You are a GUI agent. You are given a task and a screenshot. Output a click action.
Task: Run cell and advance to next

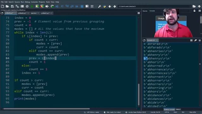pyautogui.click(x=42, y=6)
